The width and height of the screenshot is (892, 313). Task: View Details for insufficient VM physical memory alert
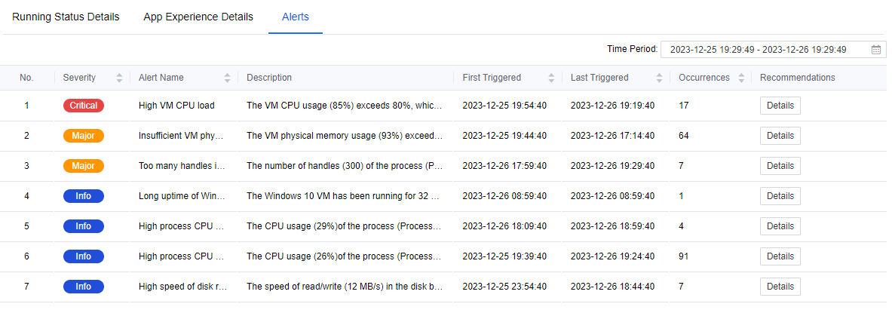[780, 136]
